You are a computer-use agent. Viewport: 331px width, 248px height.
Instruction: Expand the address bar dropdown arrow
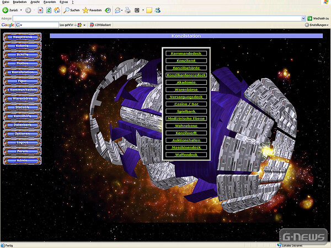pyautogui.click(x=303, y=18)
